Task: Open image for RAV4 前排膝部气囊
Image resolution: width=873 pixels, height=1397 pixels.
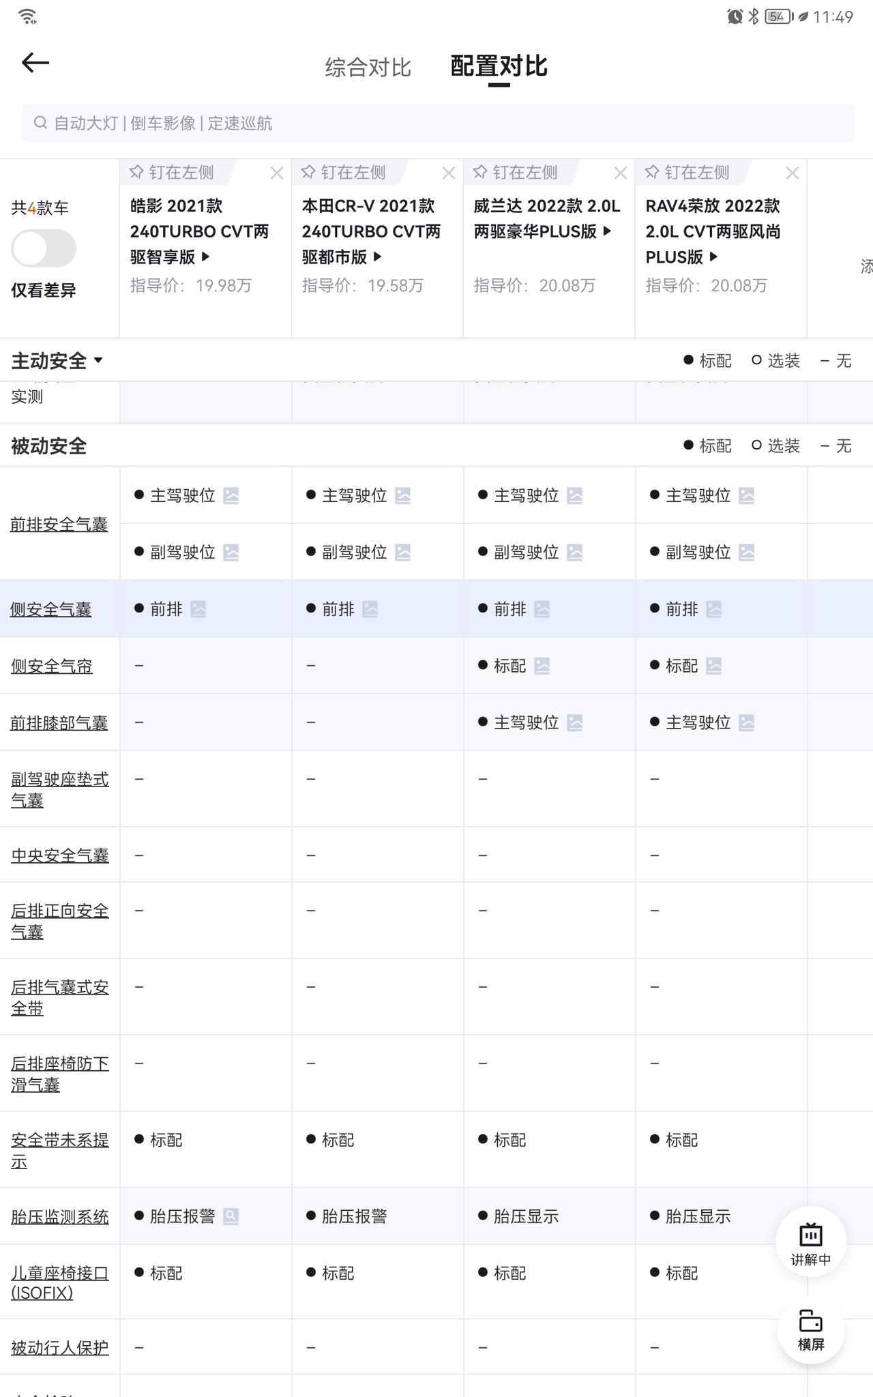Action: click(x=747, y=722)
